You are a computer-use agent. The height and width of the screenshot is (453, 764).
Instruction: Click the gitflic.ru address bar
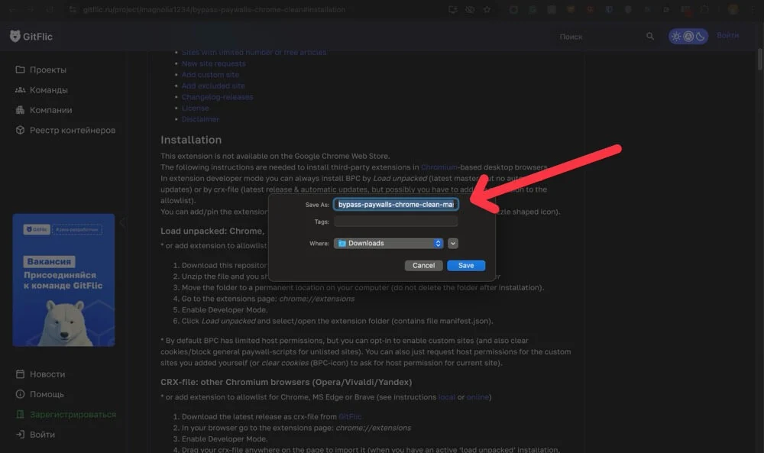click(x=215, y=9)
